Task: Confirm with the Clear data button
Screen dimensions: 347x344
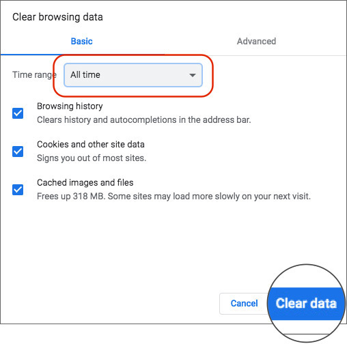Action: tap(306, 303)
